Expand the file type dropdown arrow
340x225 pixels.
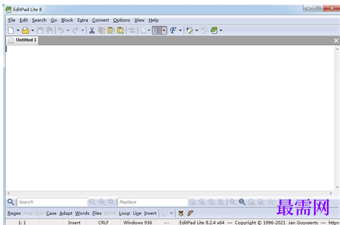[x=148, y=31]
